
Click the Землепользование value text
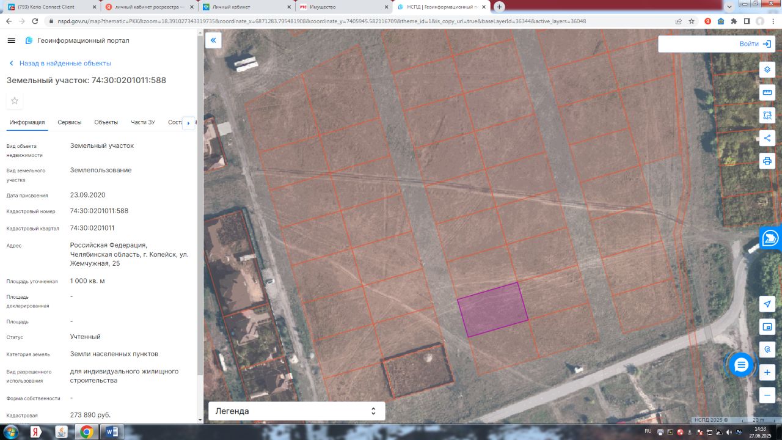click(101, 170)
